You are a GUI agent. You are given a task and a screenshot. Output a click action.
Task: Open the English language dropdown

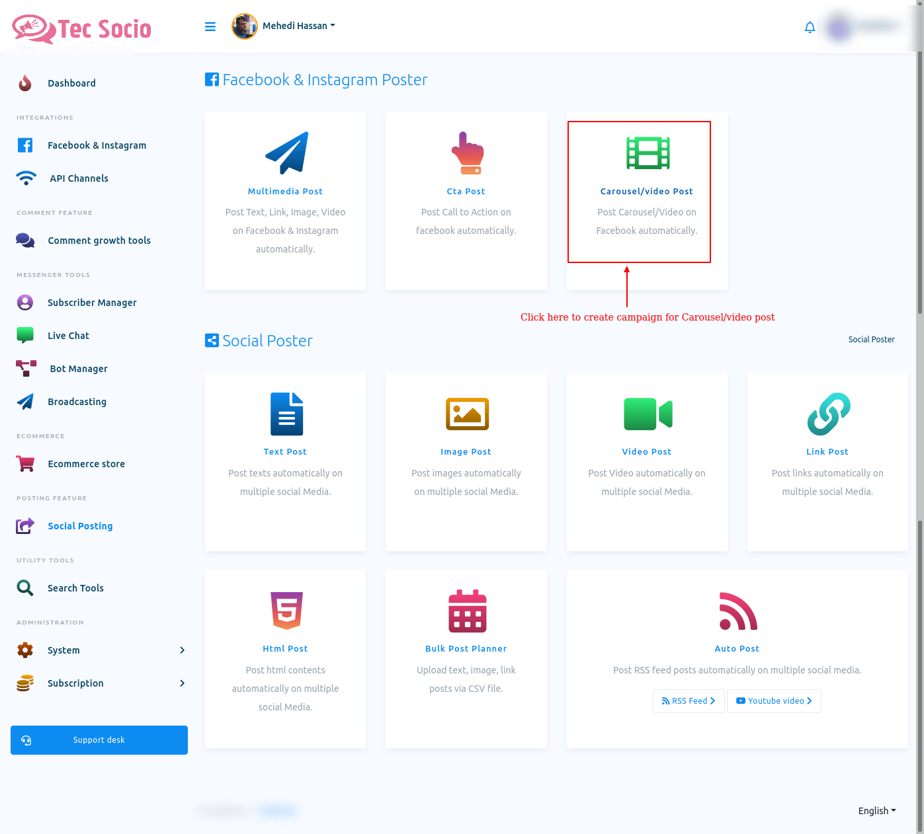tap(876, 811)
